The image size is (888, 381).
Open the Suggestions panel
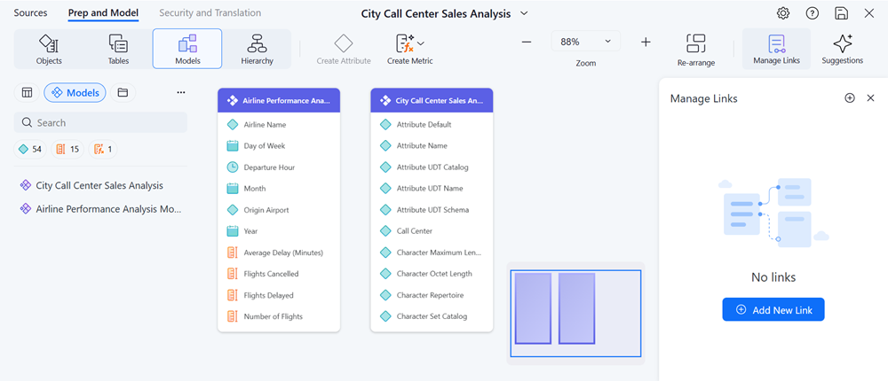[x=842, y=48]
